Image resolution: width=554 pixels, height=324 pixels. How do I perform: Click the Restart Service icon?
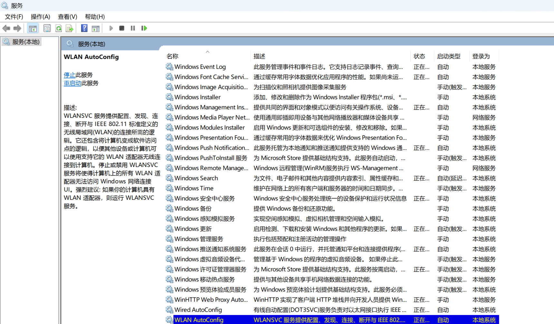click(x=144, y=28)
